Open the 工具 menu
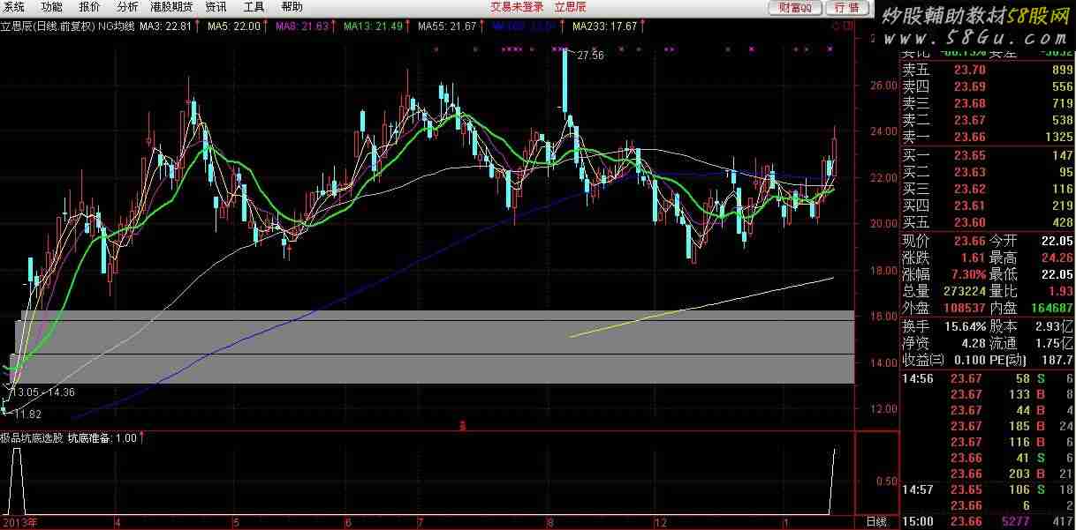 (254, 7)
